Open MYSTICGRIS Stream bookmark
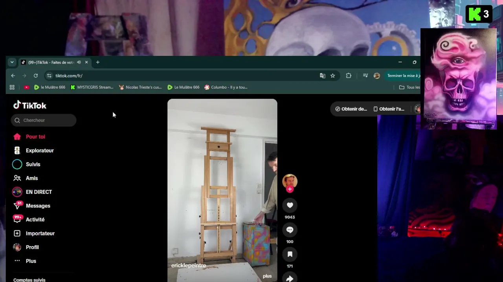This screenshot has height=282, width=503. coord(92,87)
